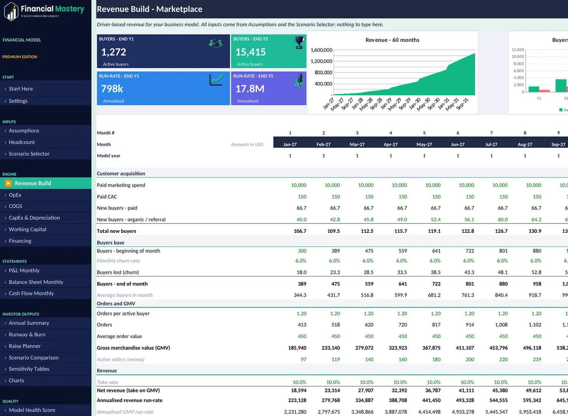Click the Revenue - 60 months chart
Screen dimensions: 568x416
pyautogui.click(x=393, y=73)
